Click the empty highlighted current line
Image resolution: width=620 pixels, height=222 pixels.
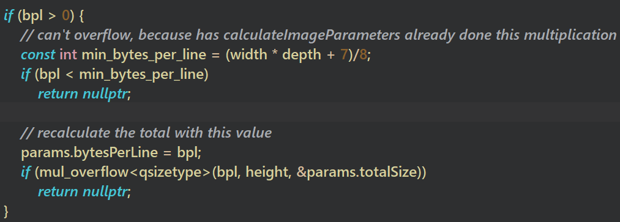click(310, 114)
